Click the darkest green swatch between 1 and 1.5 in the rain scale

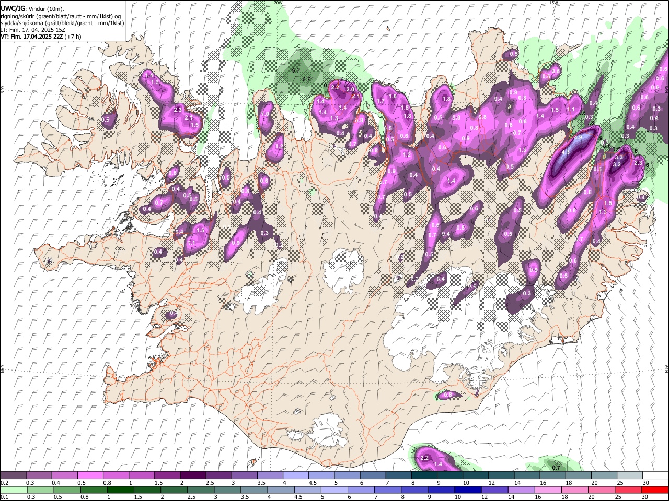(x=121, y=490)
